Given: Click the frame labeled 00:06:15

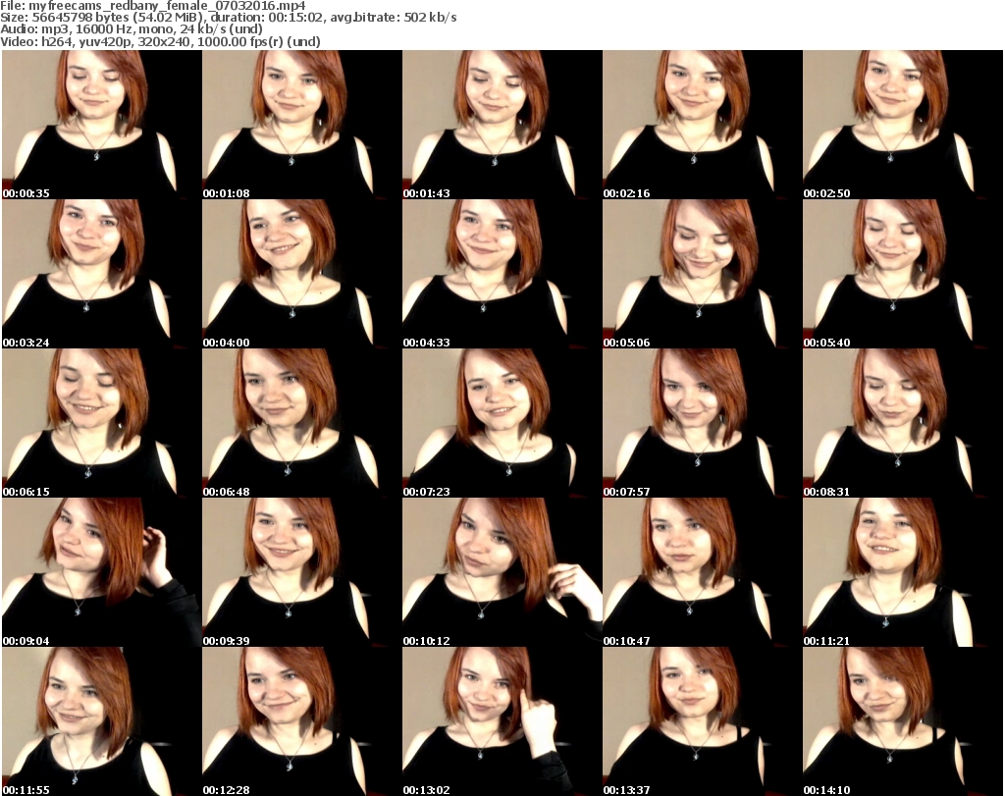Looking at the screenshot, I should [100, 423].
